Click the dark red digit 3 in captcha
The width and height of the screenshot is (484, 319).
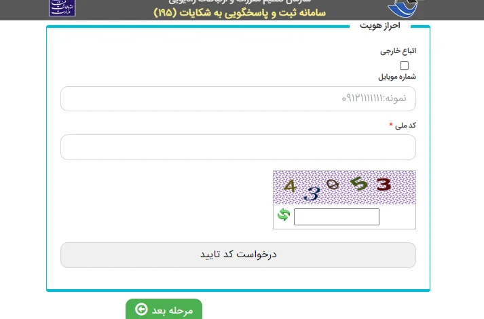[x=384, y=185]
